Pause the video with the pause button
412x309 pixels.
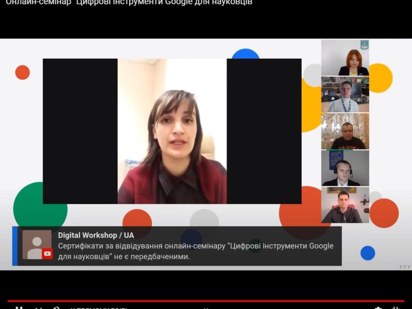point(19,307)
